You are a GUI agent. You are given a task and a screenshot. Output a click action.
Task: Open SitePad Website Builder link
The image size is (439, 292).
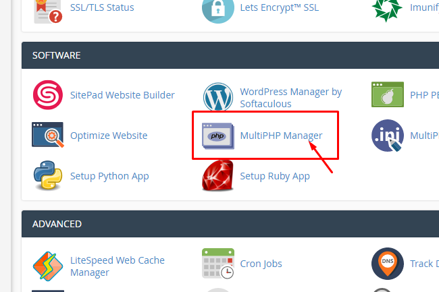[x=122, y=95]
